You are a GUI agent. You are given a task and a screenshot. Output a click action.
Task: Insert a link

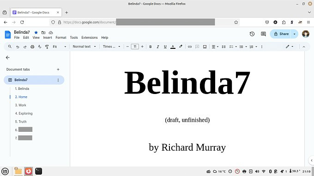click(190, 47)
